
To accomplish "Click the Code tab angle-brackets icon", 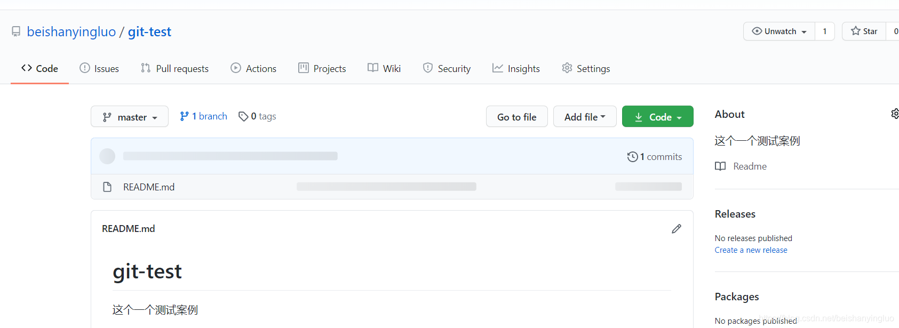I will point(27,68).
